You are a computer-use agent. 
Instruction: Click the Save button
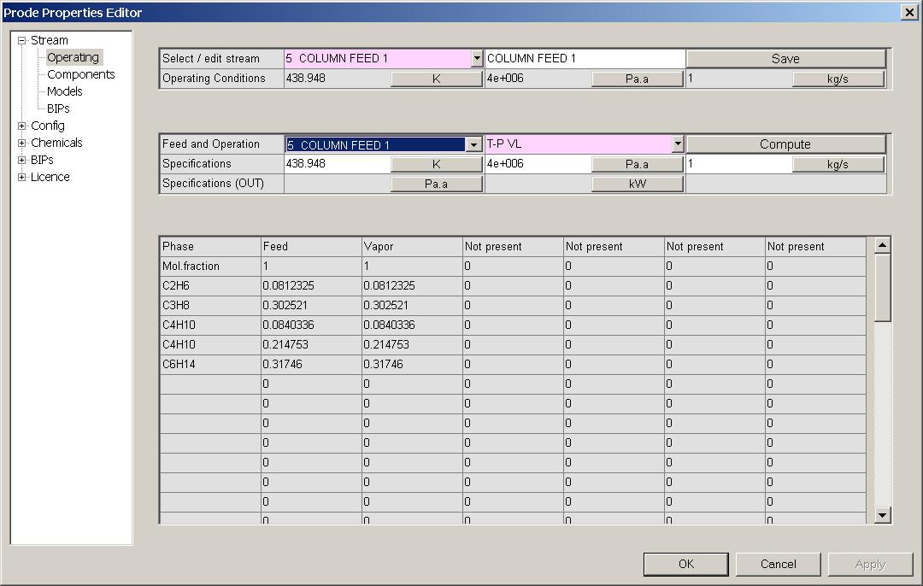point(786,58)
